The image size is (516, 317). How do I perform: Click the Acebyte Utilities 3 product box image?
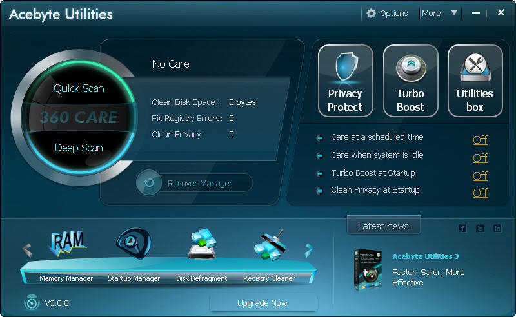point(368,270)
